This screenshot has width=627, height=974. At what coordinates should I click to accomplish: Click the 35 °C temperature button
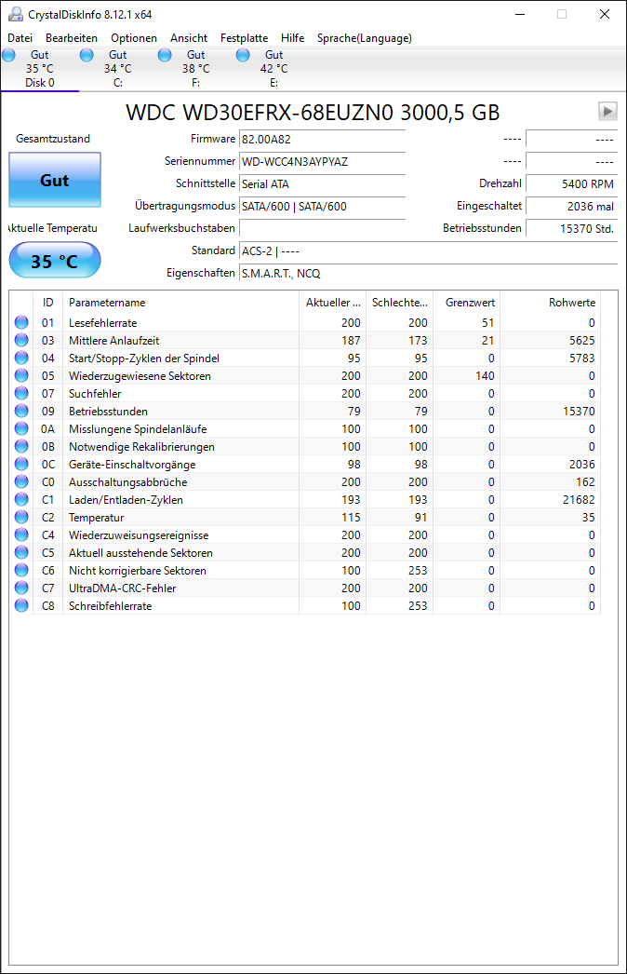[55, 261]
